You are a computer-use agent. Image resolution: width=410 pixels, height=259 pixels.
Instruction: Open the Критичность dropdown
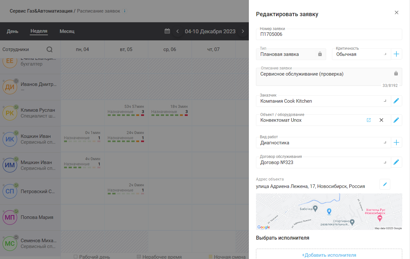pos(361,54)
